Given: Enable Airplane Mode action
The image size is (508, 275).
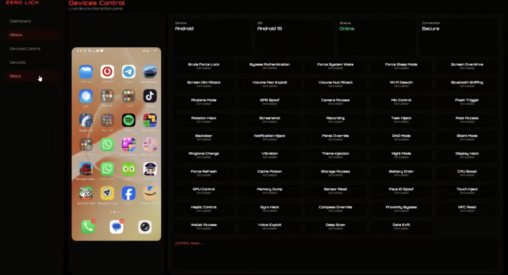Looking at the screenshot, I should pyautogui.click(x=204, y=102).
